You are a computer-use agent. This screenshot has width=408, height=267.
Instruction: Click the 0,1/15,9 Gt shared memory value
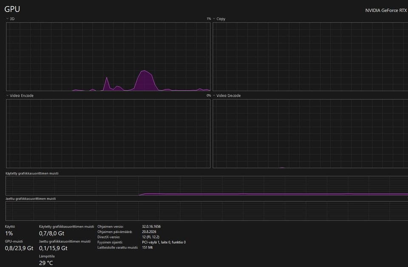[x=53, y=248]
